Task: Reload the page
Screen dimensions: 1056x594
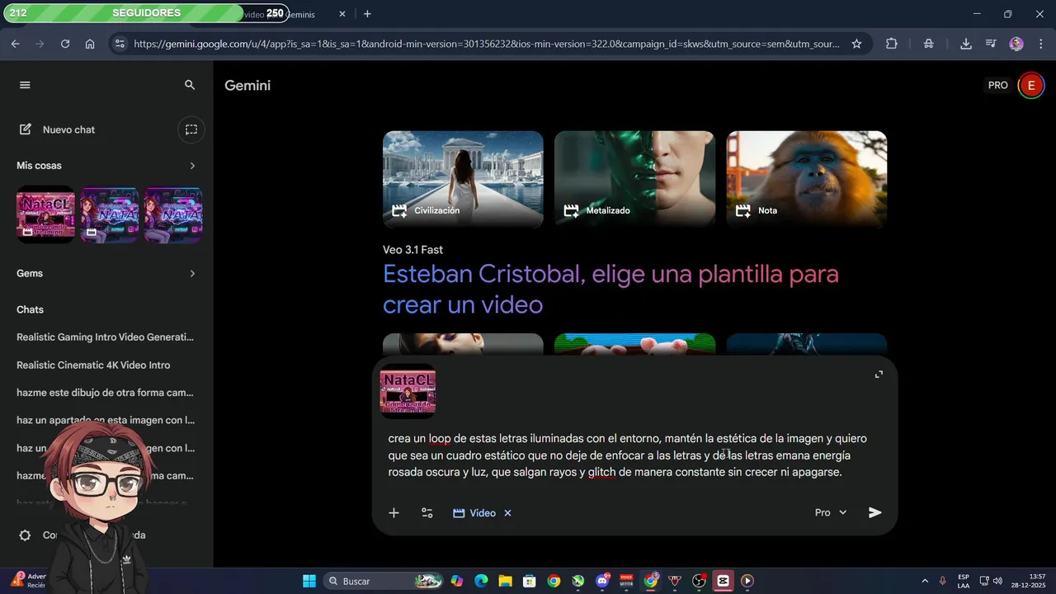Action: click(65, 44)
